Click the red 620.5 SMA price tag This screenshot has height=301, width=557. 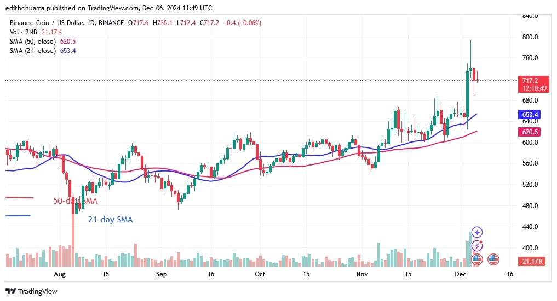pos(530,132)
